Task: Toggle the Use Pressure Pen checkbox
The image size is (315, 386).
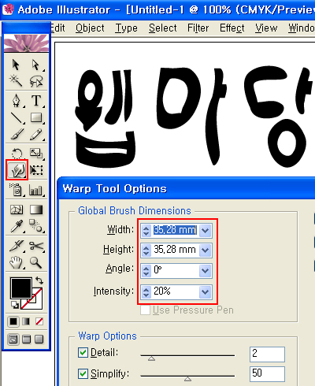Action: coord(145,310)
